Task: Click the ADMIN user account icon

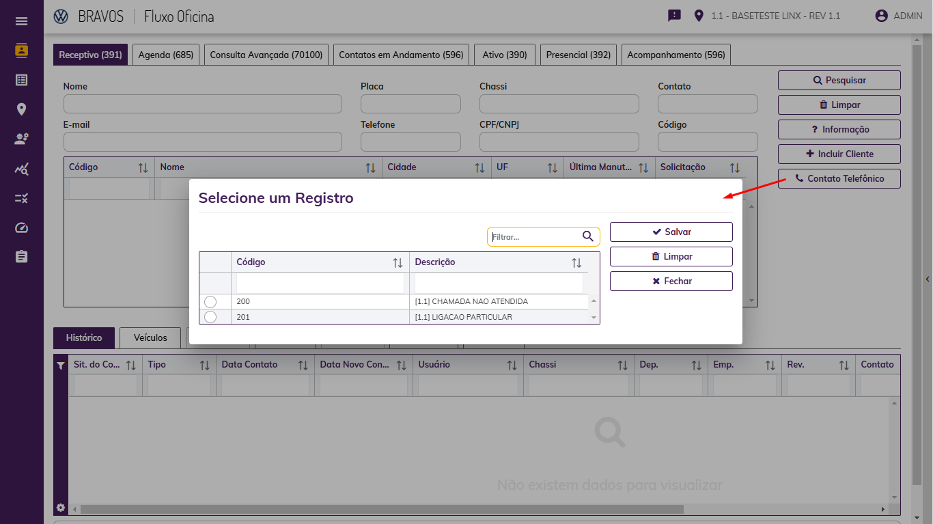Action: pos(881,16)
